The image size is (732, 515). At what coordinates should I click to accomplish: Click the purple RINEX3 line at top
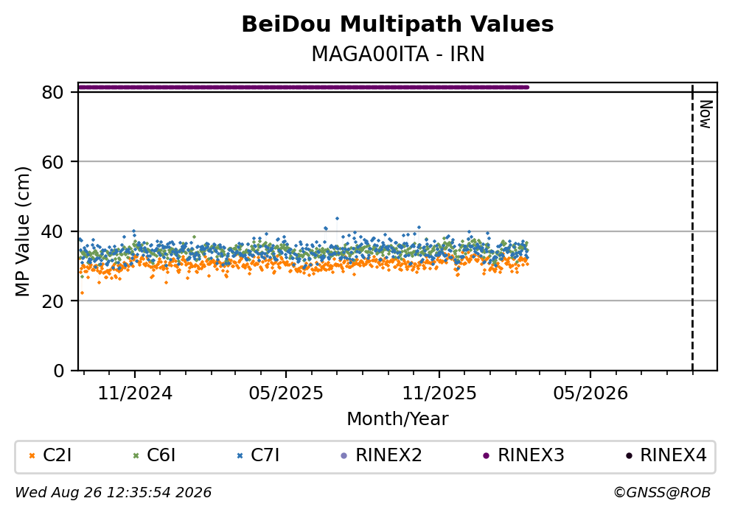coord(304,87)
